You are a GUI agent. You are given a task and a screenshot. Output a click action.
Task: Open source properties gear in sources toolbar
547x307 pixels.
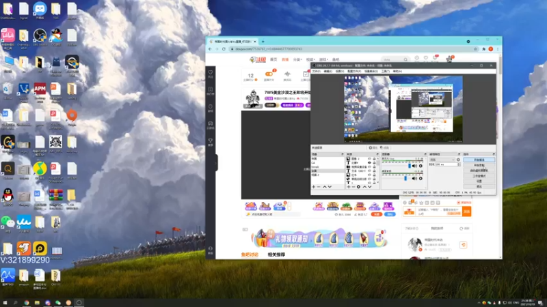pos(358,187)
